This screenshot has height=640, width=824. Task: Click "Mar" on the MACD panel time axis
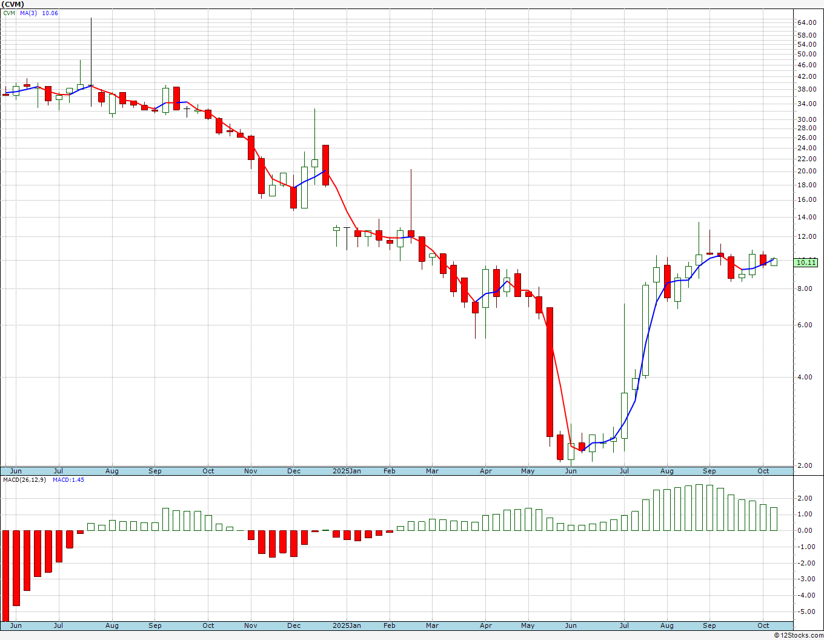click(x=432, y=625)
